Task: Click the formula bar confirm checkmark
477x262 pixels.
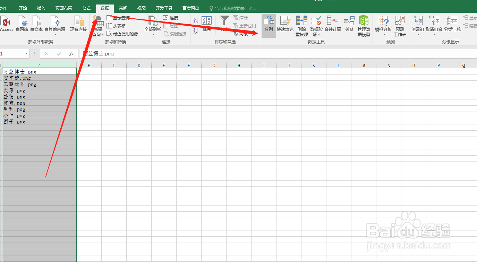Action: point(59,54)
